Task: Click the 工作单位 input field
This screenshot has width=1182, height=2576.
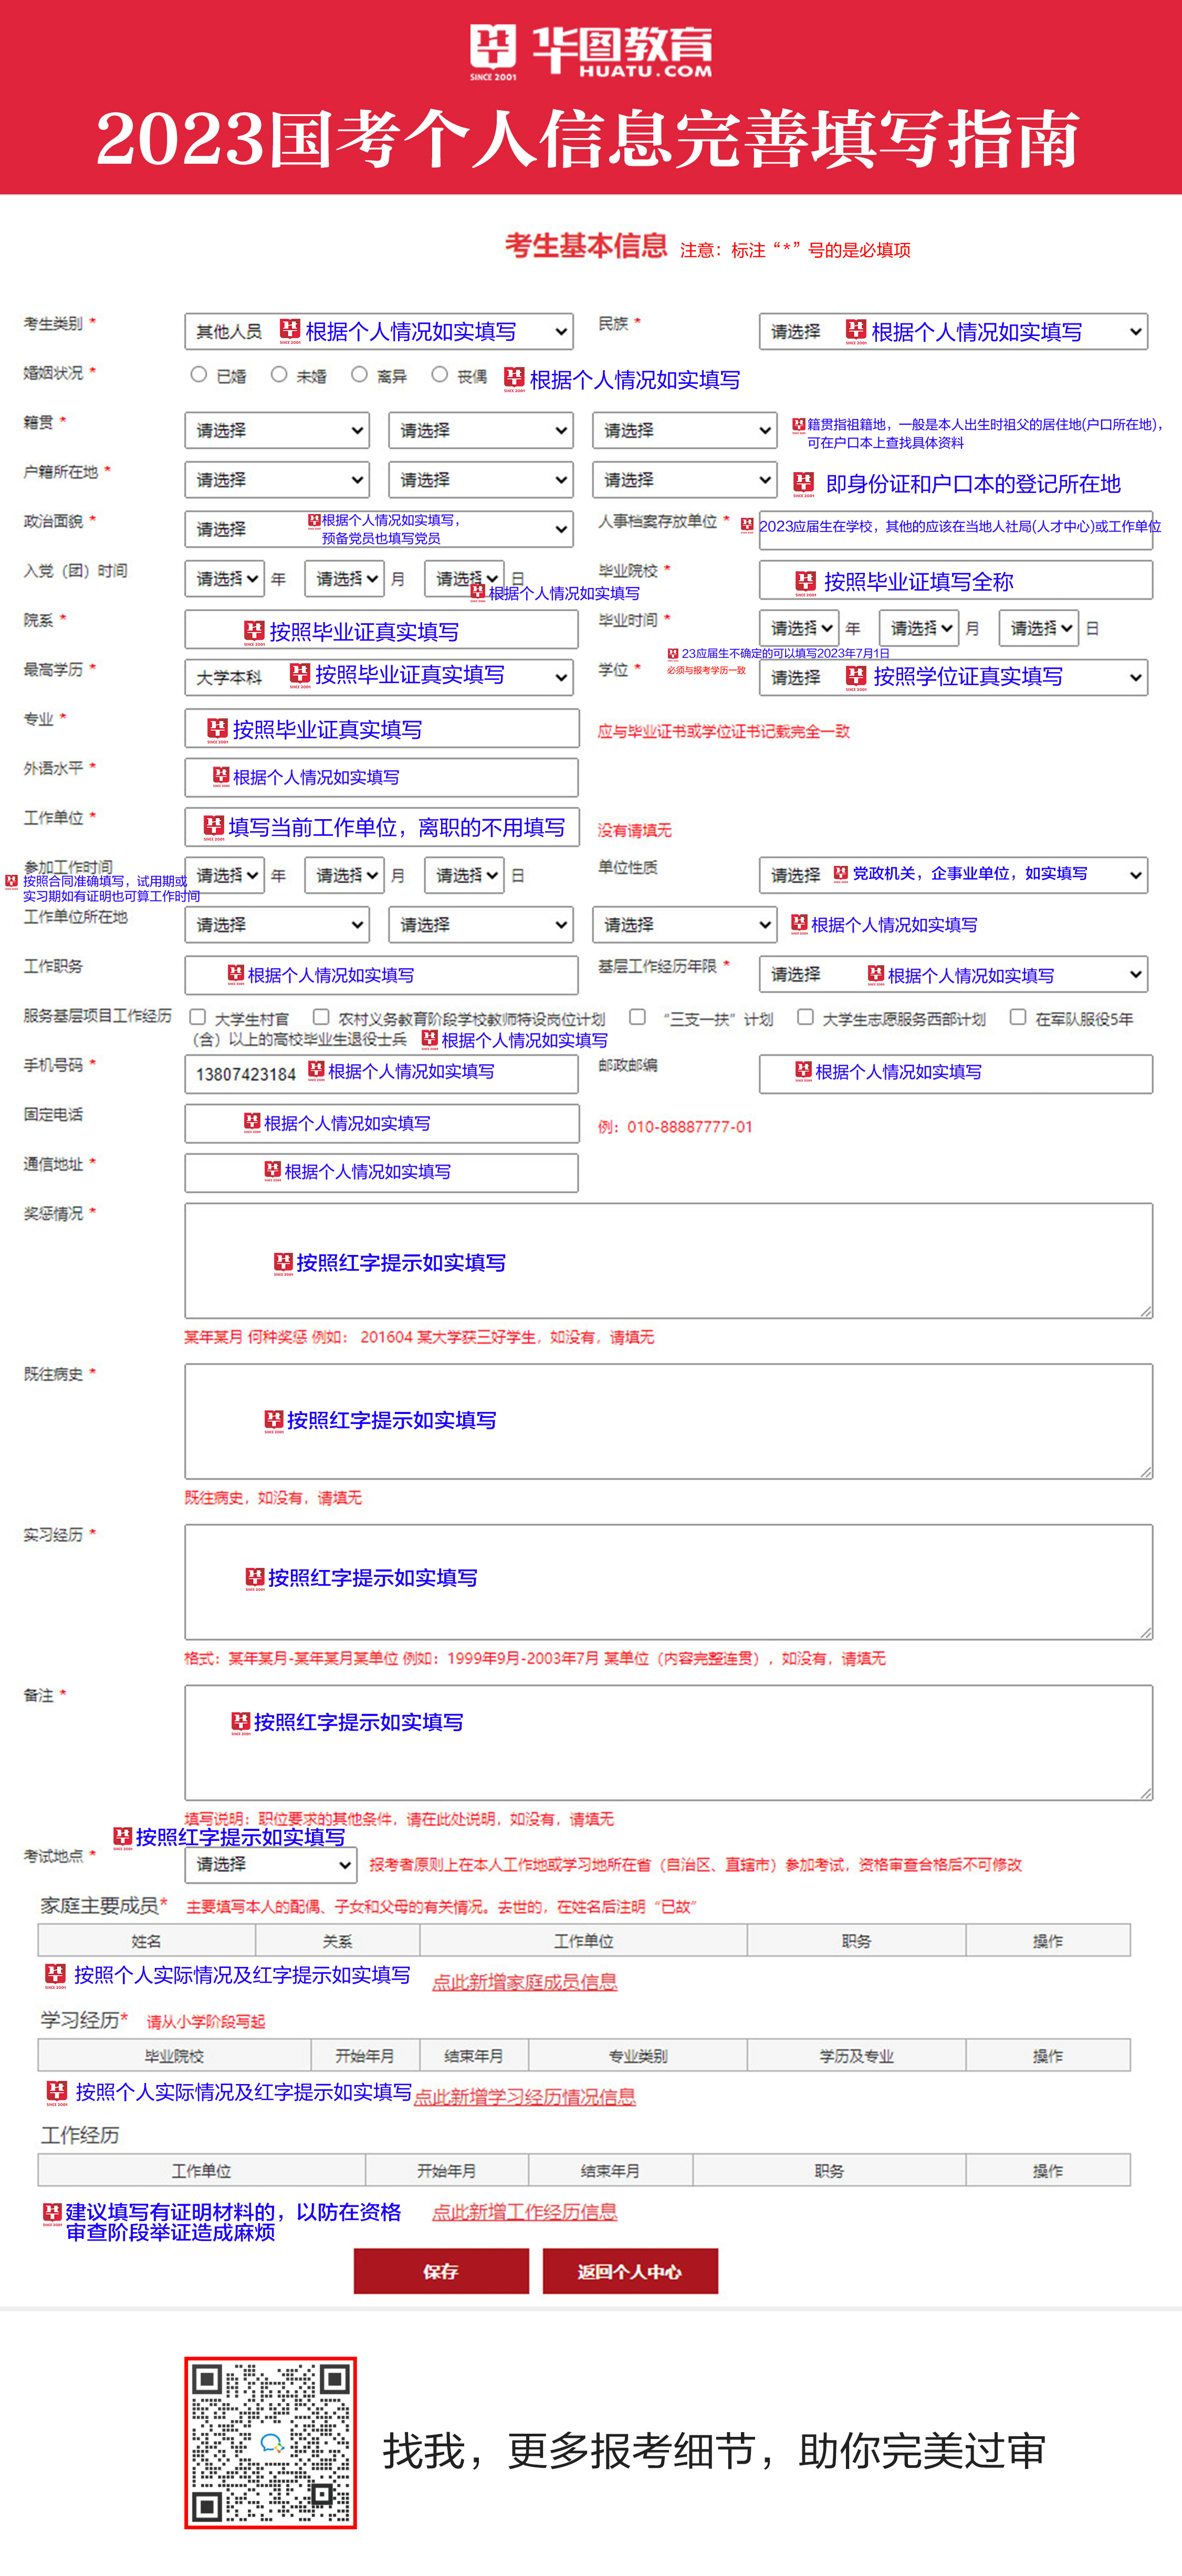Action: click(x=382, y=827)
